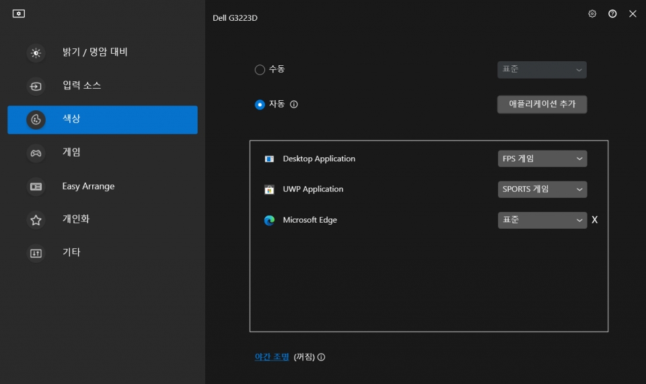This screenshot has height=384, width=646.
Task: Click info icon next to 자동
Action: click(294, 104)
